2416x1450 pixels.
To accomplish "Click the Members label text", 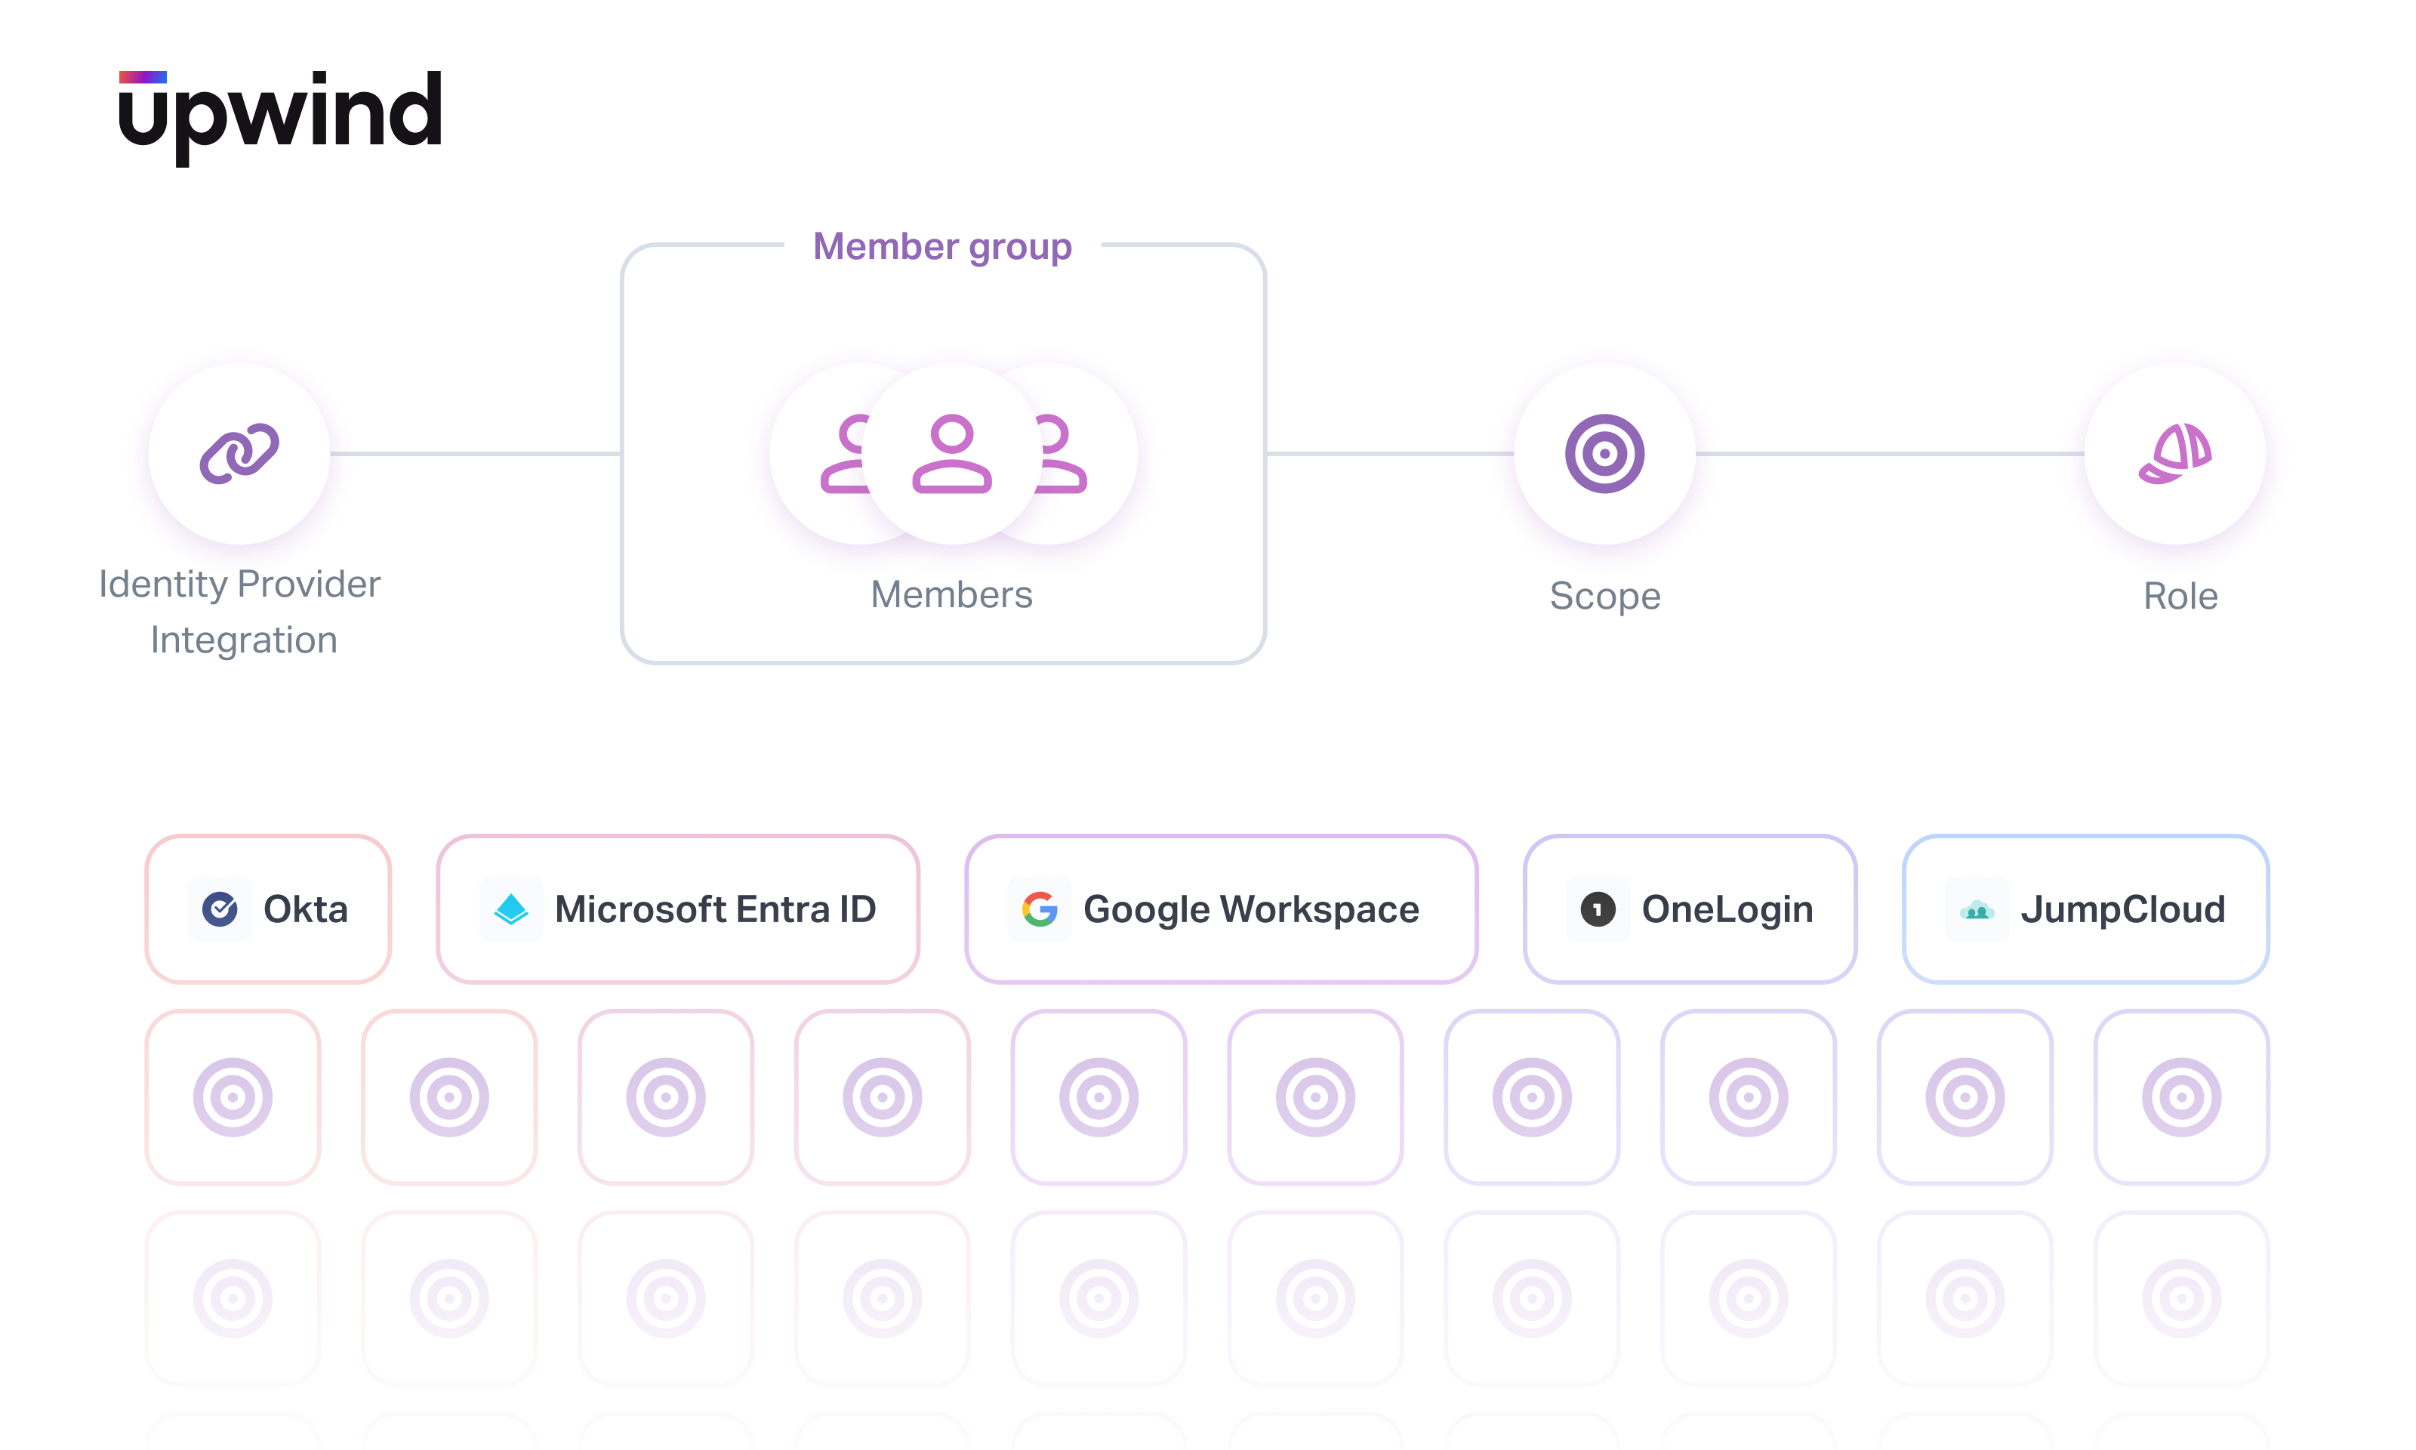I will point(951,594).
